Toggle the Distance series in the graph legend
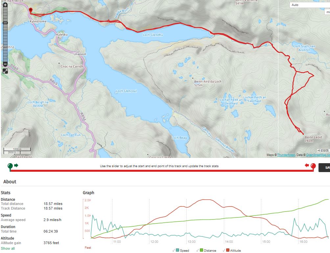This screenshot has width=330, height=253. [x=207, y=250]
